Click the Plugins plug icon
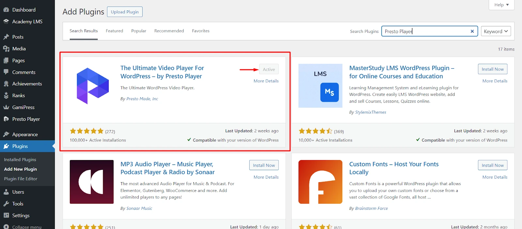Image resolution: width=522 pixels, height=229 pixels. [x=6, y=146]
